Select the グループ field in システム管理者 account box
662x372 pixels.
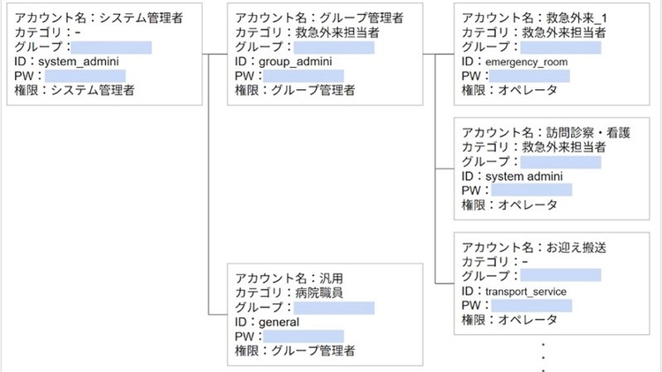(x=111, y=48)
